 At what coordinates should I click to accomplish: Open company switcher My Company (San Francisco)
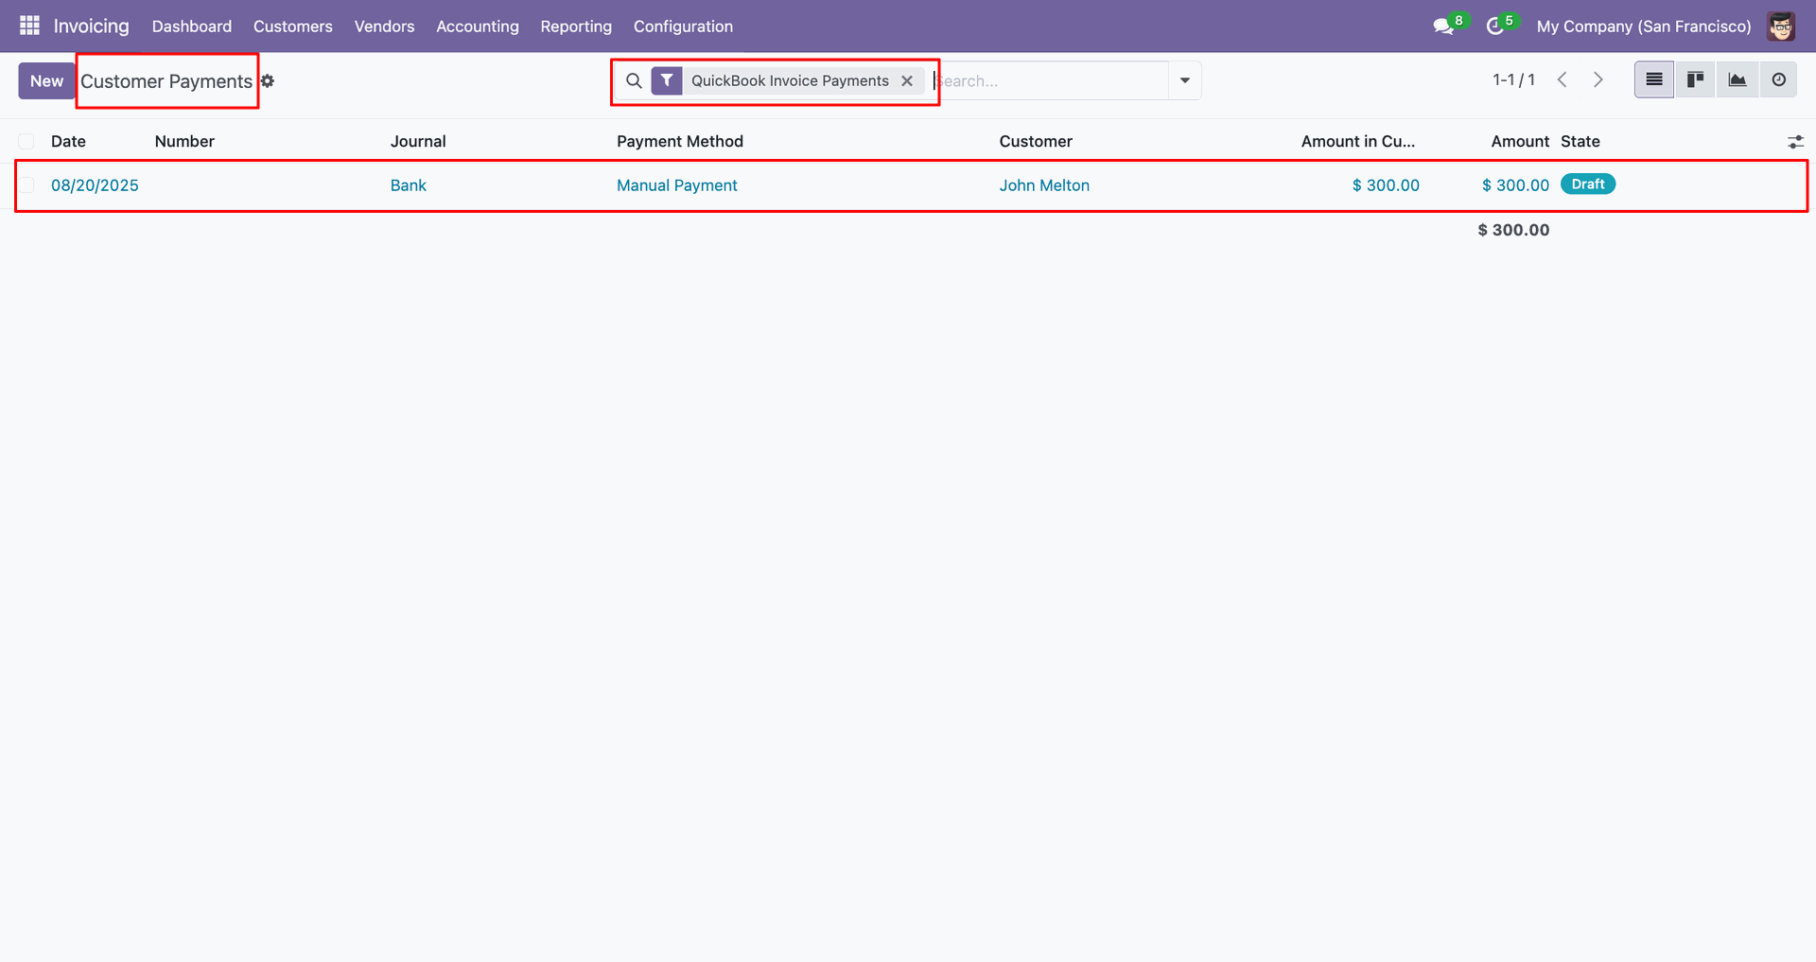pyautogui.click(x=1644, y=26)
